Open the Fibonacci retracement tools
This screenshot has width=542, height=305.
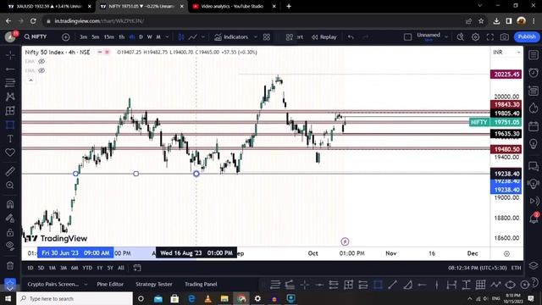pos(10,83)
